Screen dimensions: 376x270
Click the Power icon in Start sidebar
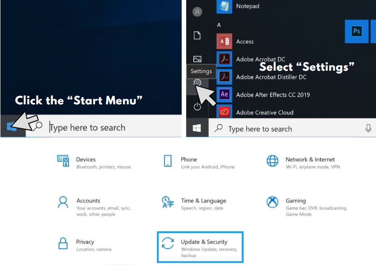click(197, 106)
